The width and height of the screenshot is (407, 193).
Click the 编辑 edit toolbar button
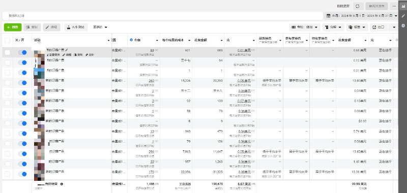[52, 27]
